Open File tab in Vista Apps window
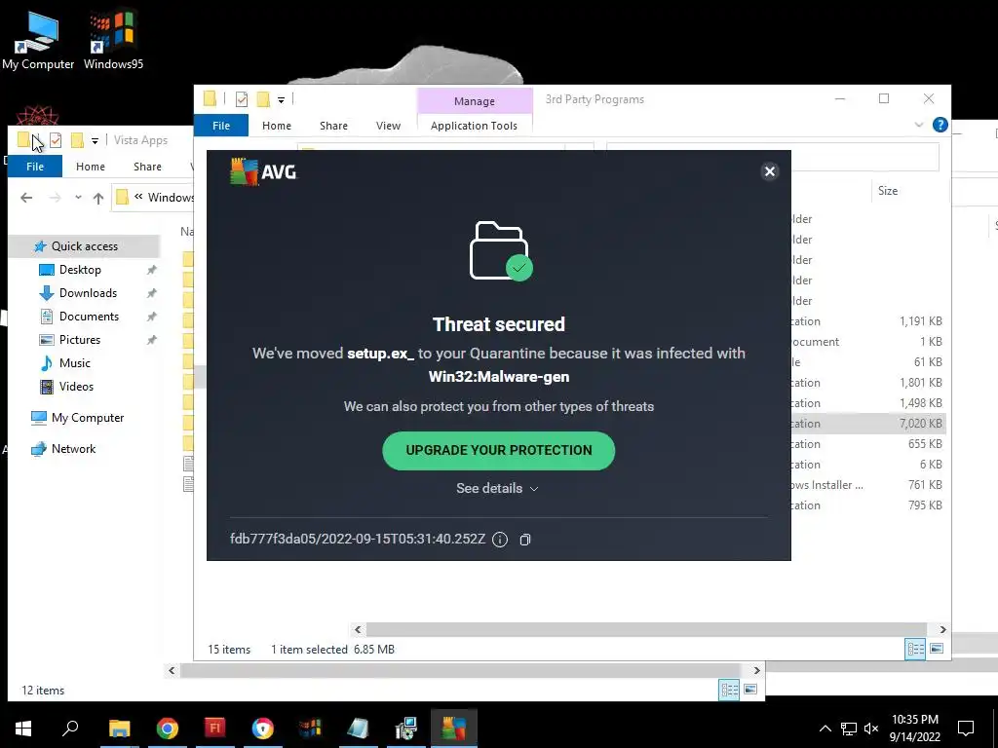Screen dimensions: 998x748 35,167
